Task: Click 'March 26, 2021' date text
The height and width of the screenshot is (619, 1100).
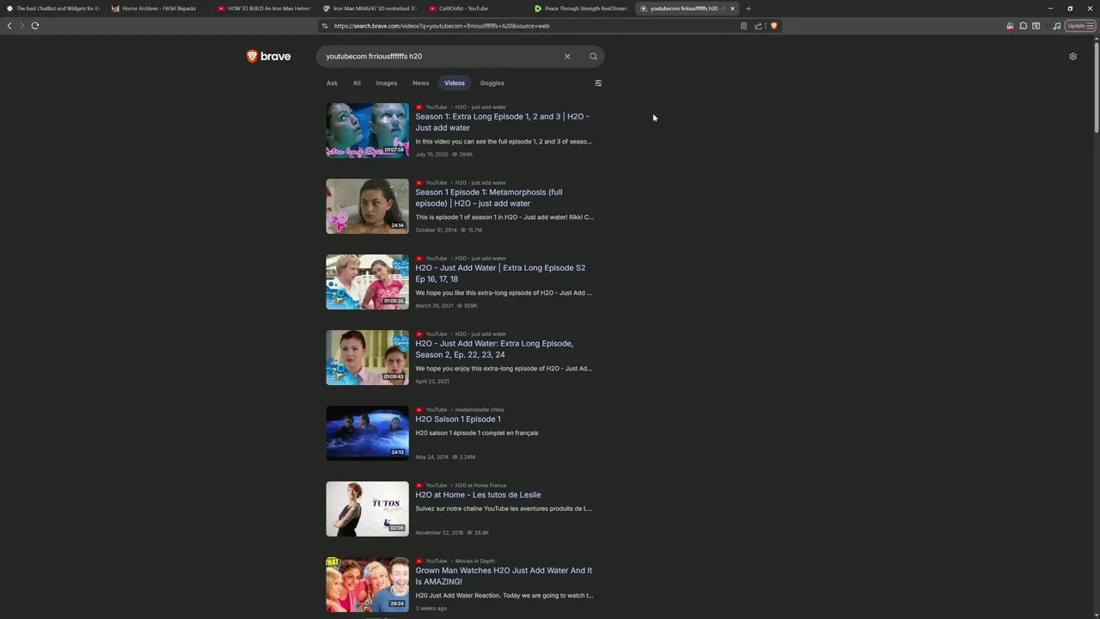Action: pos(434,306)
